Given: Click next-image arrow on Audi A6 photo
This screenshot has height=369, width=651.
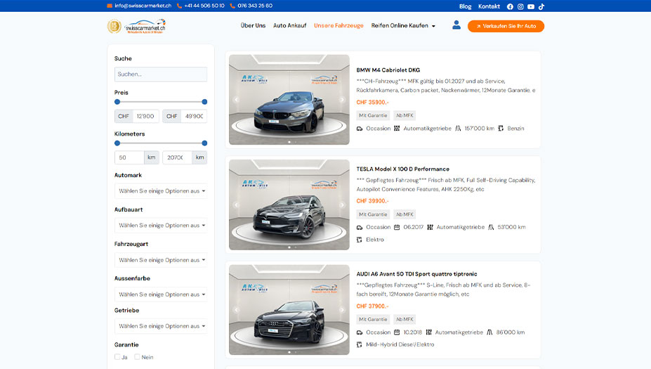Looking at the screenshot, I should click(342, 309).
